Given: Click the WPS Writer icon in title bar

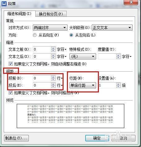Looking at the screenshot, I should pos(4,4).
